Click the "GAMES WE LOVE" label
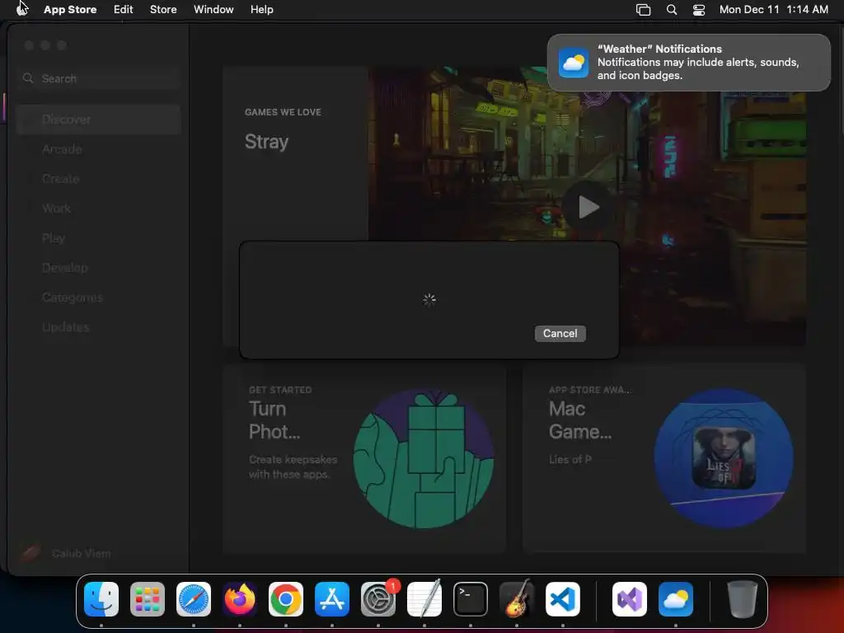Image resolution: width=844 pixels, height=633 pixels. click(283, 112)
